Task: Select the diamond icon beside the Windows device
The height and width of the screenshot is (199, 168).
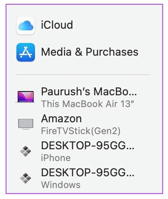Action: pyautogui.click(x=25, y=178)
